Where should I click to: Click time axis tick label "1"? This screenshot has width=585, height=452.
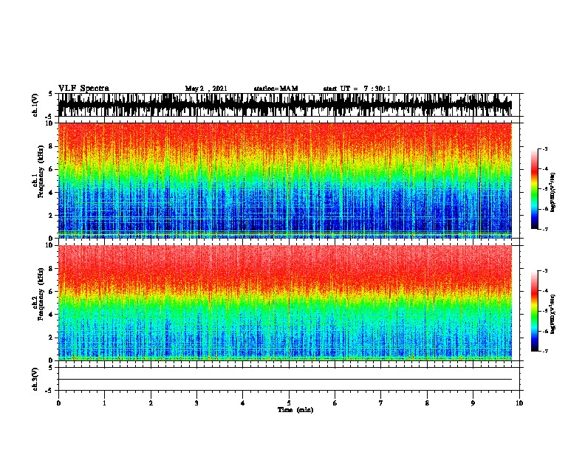104,403
